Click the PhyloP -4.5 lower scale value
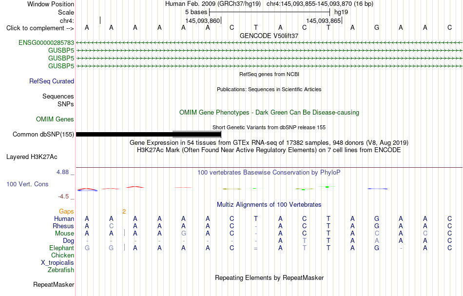The width and height of the screenshot is (463, 296). pos(63,197)
